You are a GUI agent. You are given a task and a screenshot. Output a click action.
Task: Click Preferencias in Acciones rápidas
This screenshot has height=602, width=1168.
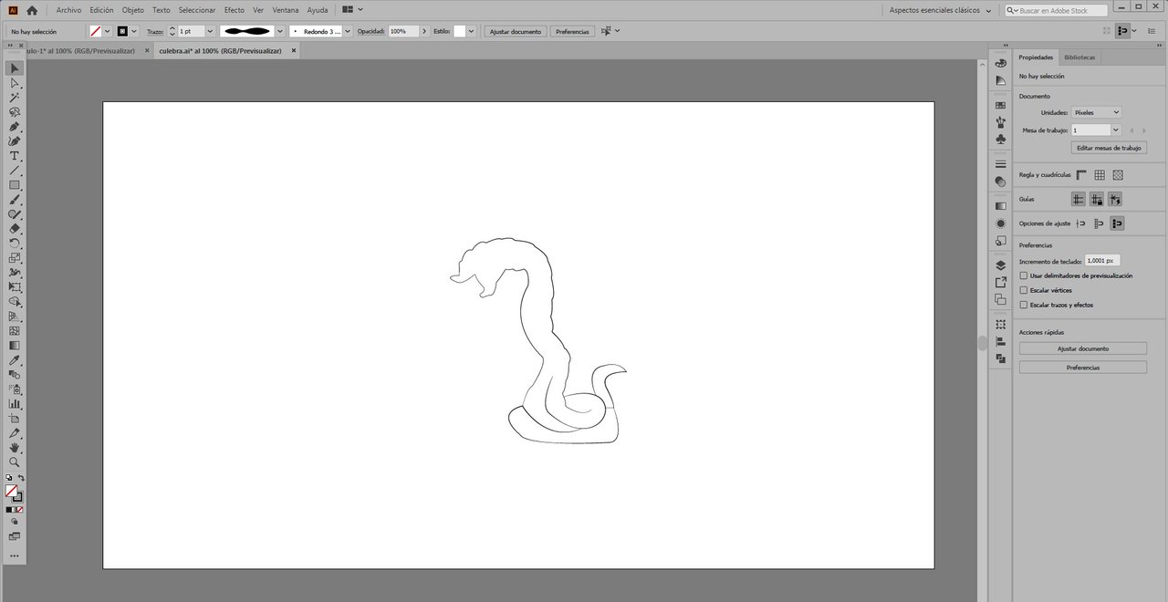(x=1083, y=368)
